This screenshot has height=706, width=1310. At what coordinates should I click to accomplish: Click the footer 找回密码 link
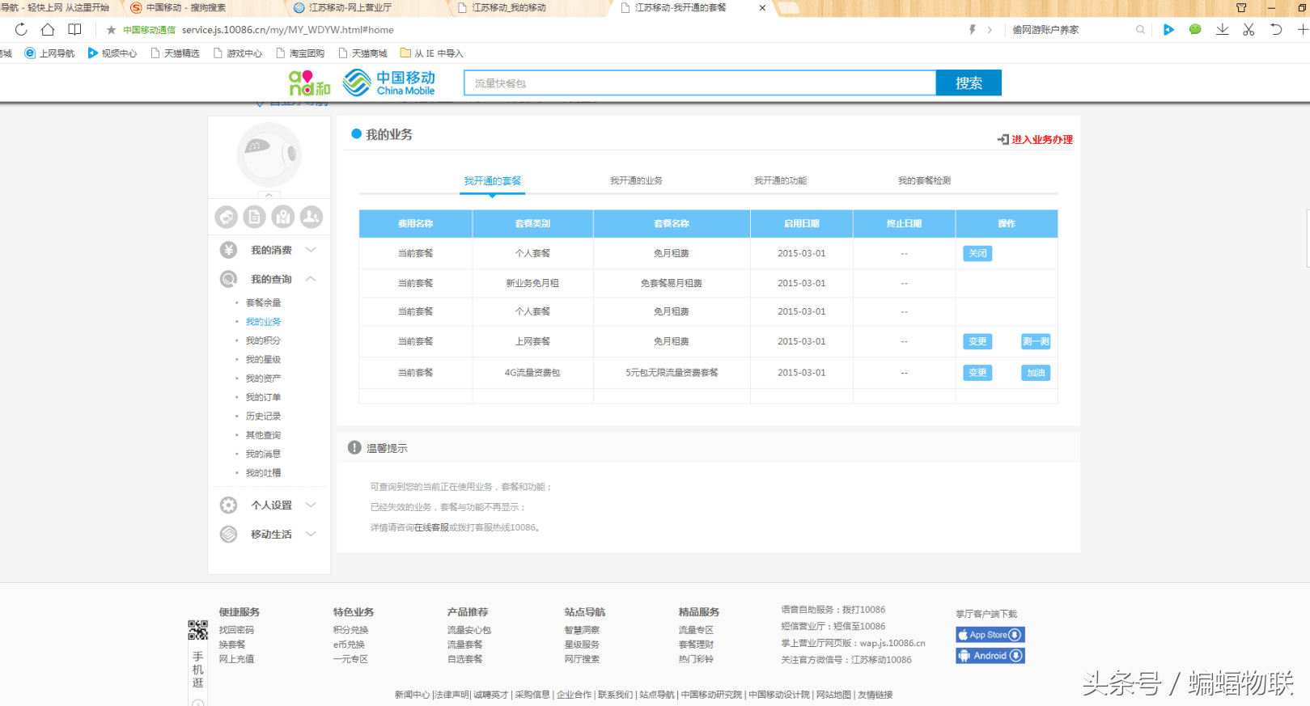click(236, 630)
